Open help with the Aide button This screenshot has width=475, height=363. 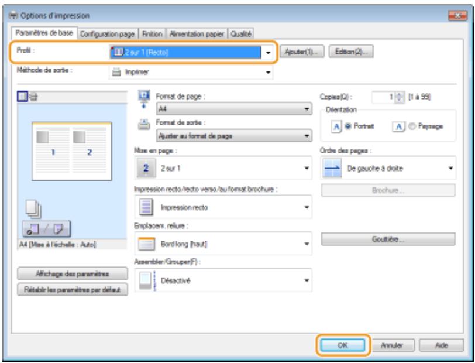click(442, 345)
